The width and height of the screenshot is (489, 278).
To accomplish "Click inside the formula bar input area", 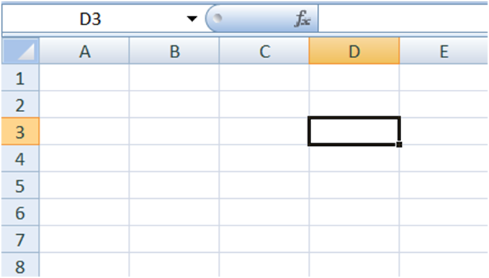I will click(x=403, y=19).
